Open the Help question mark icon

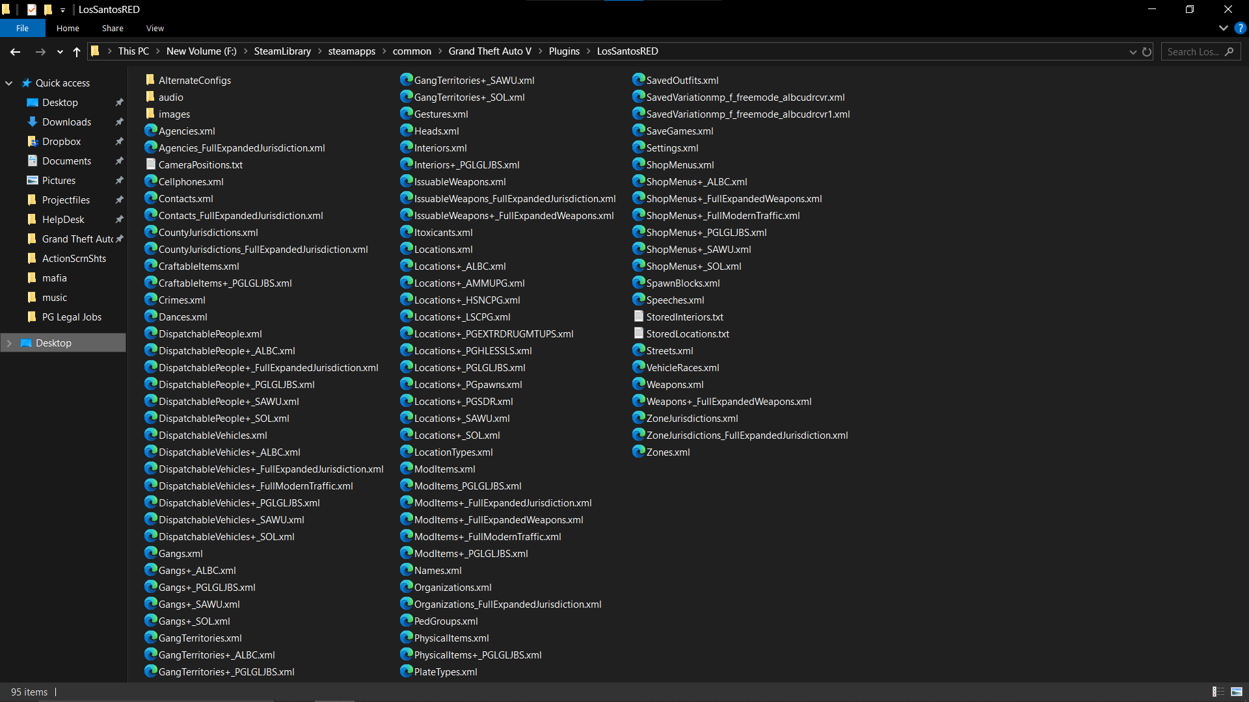1240,29
